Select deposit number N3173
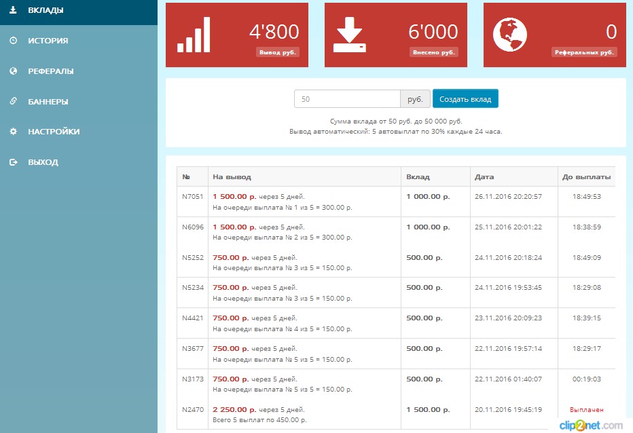 (193, 379)
